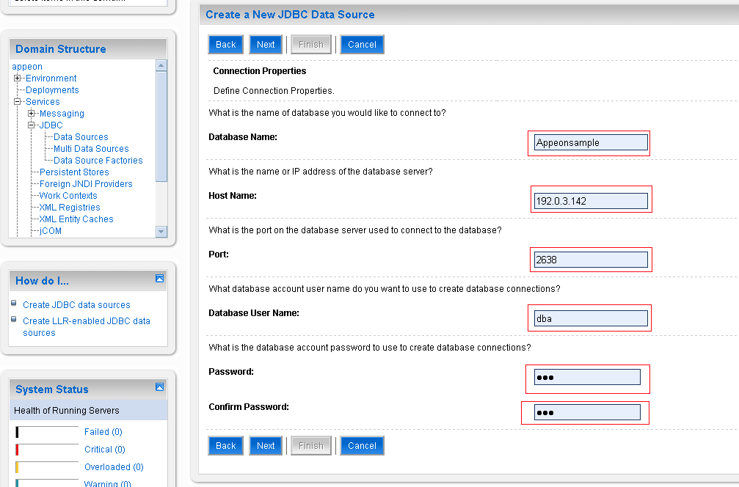
Task: Collapse the JDBC tree node
Action: point(32,125)
